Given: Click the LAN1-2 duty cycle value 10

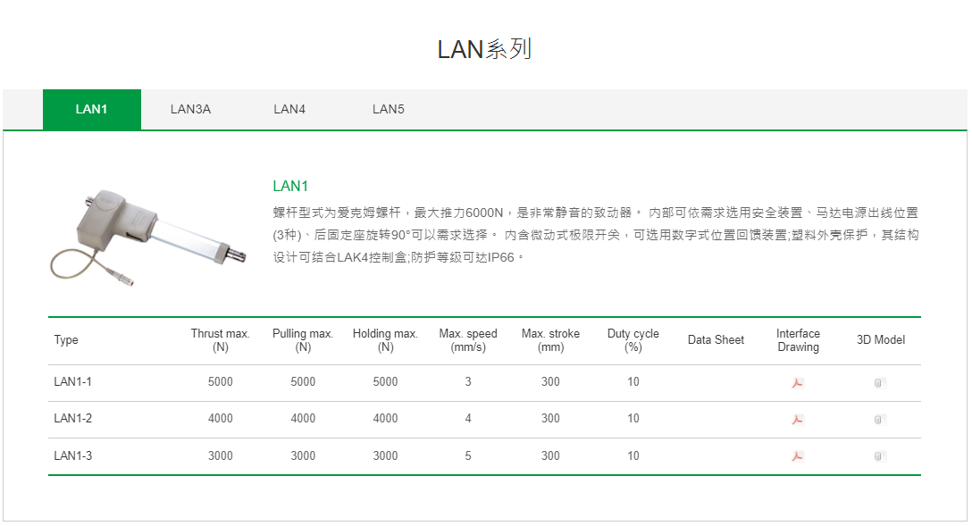Looking at the screenshot, I should [633, 418].
